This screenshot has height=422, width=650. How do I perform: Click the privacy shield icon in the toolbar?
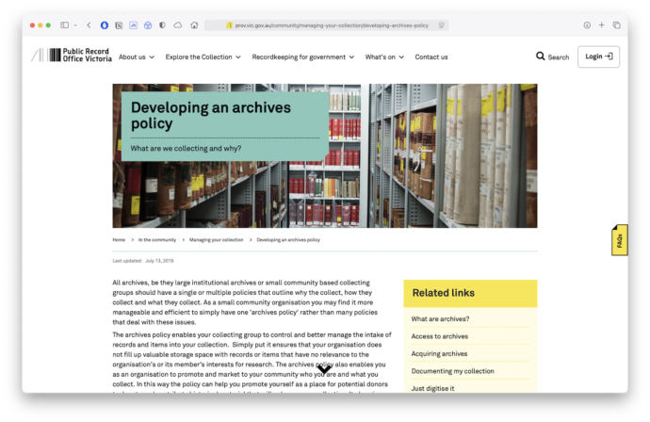coord(163,25)
